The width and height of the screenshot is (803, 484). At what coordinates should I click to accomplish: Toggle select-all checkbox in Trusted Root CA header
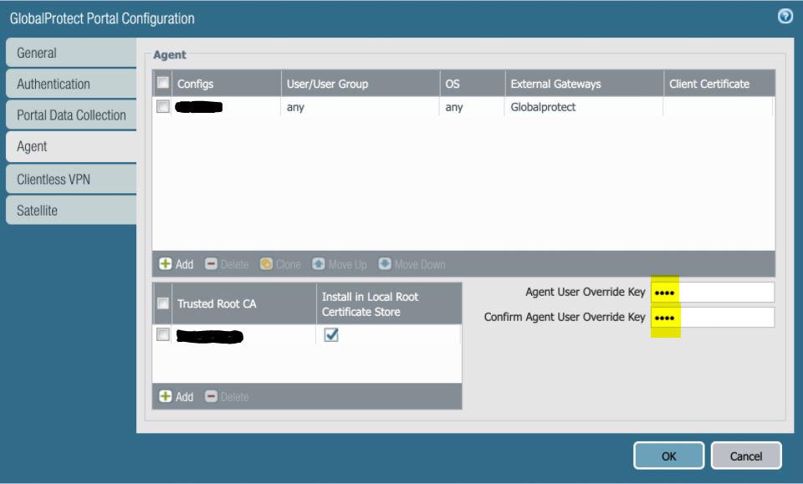[x=163, y=303]
